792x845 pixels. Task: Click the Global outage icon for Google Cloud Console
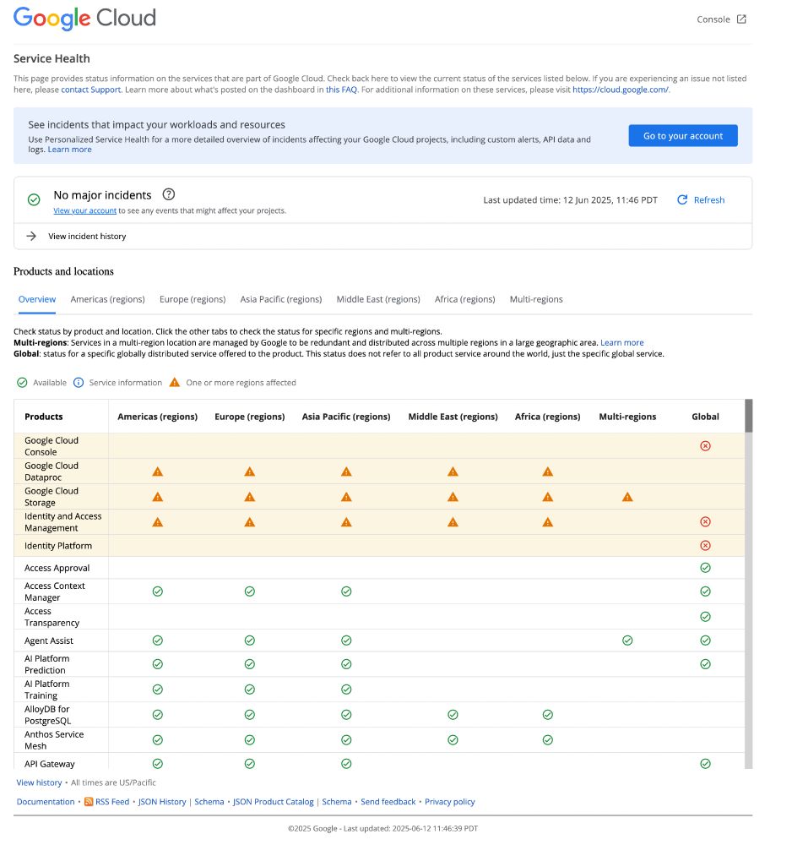point(705,445)
